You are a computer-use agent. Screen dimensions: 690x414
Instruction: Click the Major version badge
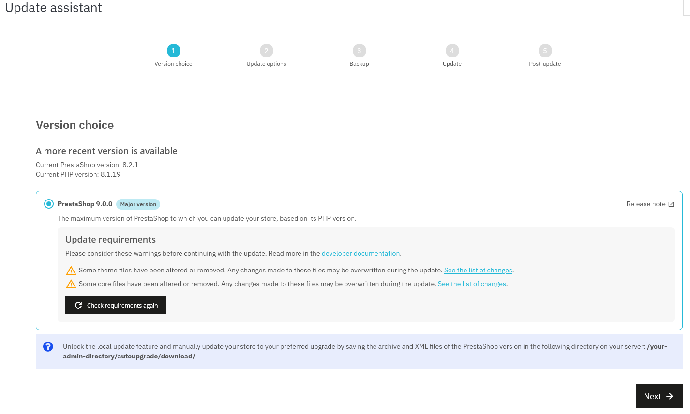138,204
